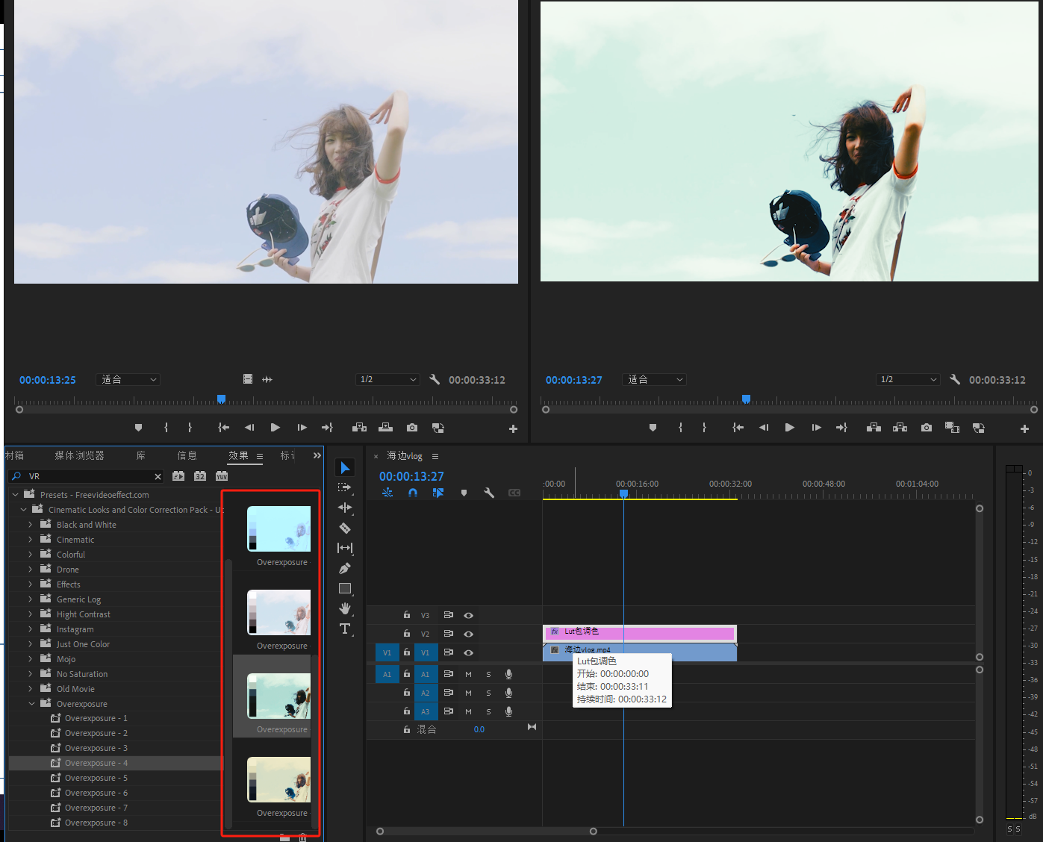Collapse Presets - Freevideoeffect.com root folder
Viewport: 1043px width, 842px height.
click(15, 495)
